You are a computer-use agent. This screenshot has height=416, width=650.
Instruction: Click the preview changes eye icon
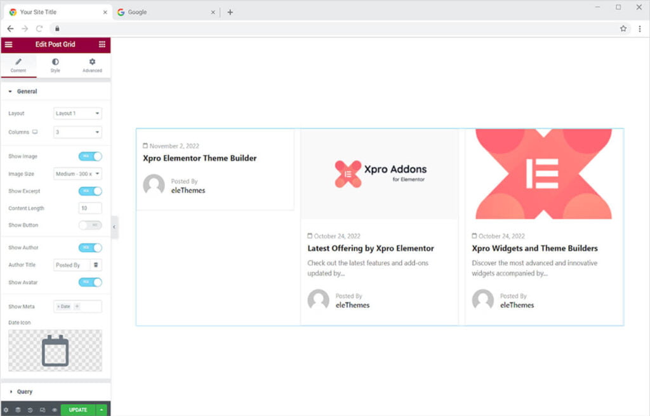(x=55, y=410)
